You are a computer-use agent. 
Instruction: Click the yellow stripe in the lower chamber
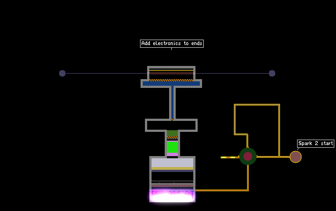pos(172,169)
